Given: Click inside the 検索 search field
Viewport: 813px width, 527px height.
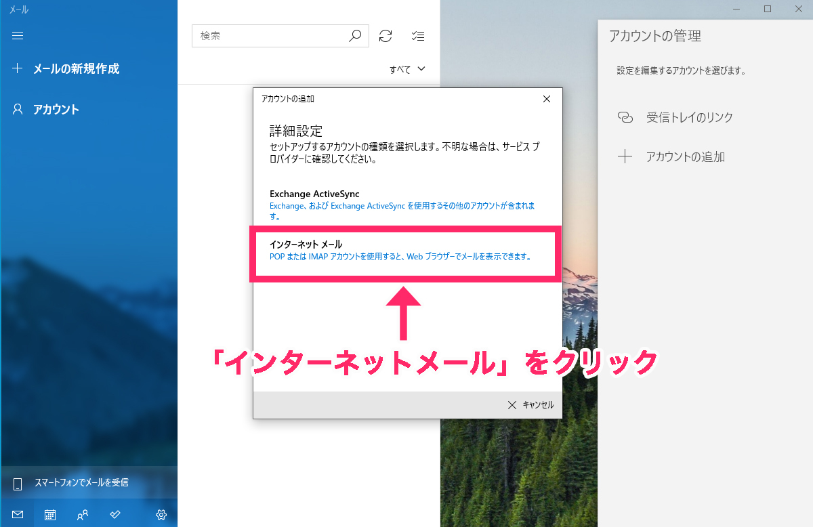Looking at the screenshot, I should coord(271,36).
